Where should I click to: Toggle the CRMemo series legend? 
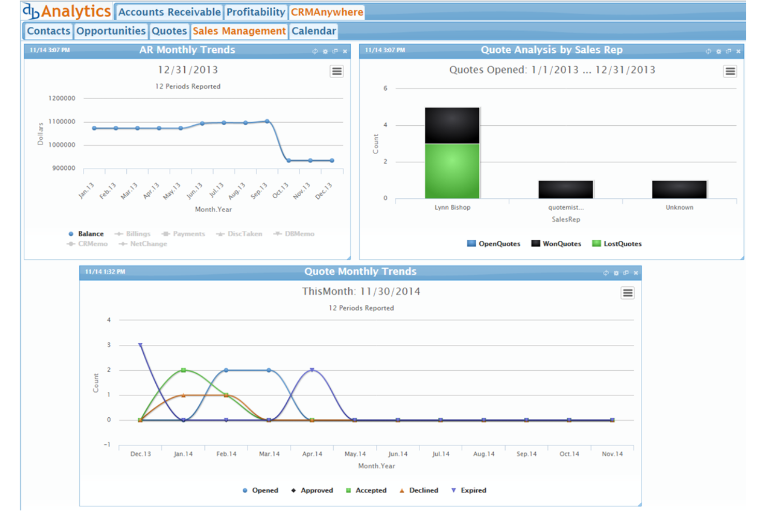87,244
